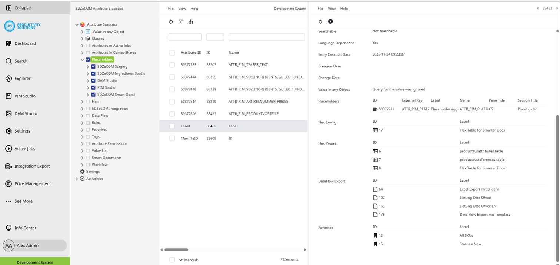Open Favorites entry All SKUs
Image resolution: width=560 pixels, height=265 pixels.
(x=466, y=235)
